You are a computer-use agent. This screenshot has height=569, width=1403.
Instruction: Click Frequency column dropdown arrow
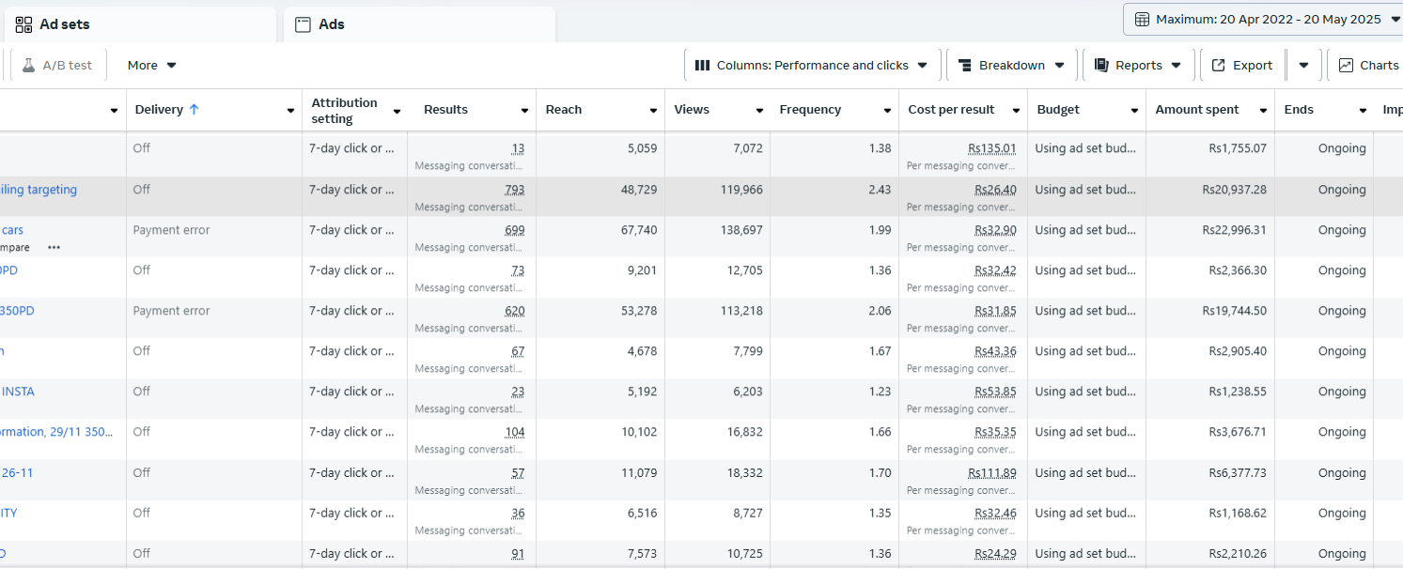click(x=887, y=111)
